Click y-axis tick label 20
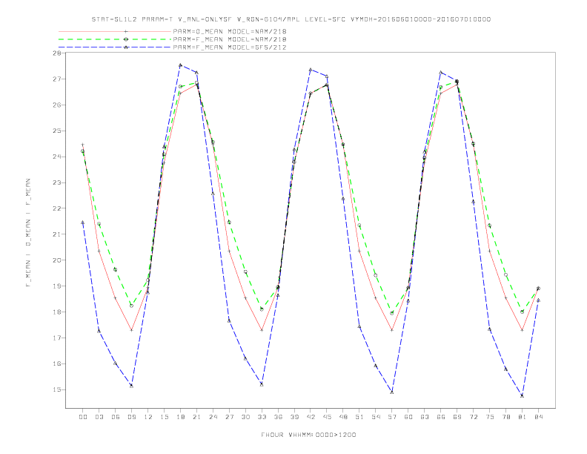This screenshot has width=587, height=454. click(57, 260)
